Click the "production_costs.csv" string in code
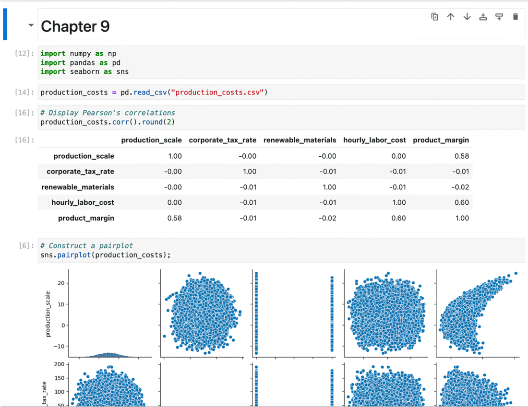528x407 pixels. (217, 92)
